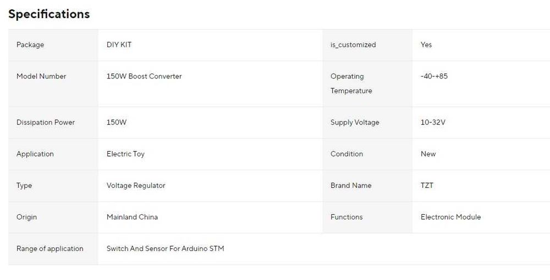Click the Condition label
The image size is (550, 280).
pyautogui.click(x=346, y=154)
